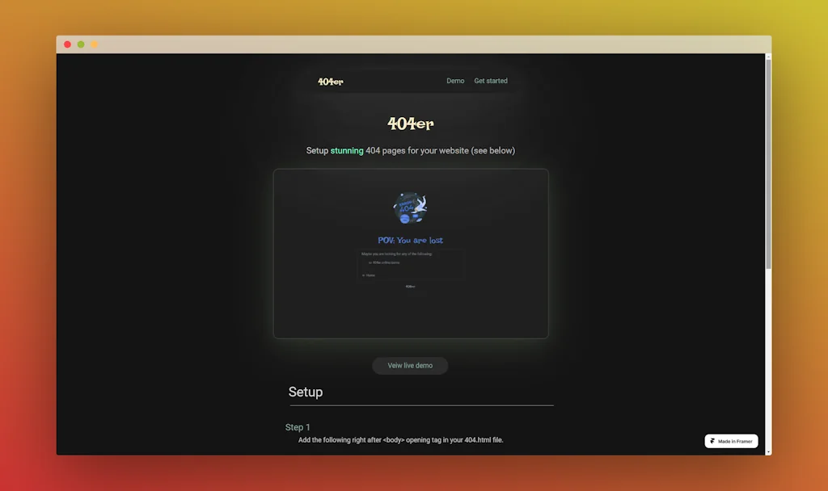Screen dimensions: 828x491
Task: Click the Veiw live demo button
Action: pos(410,365)
